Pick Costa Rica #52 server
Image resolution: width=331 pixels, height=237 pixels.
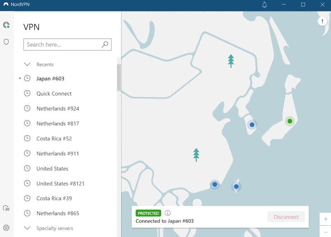[x=54, y=139]
